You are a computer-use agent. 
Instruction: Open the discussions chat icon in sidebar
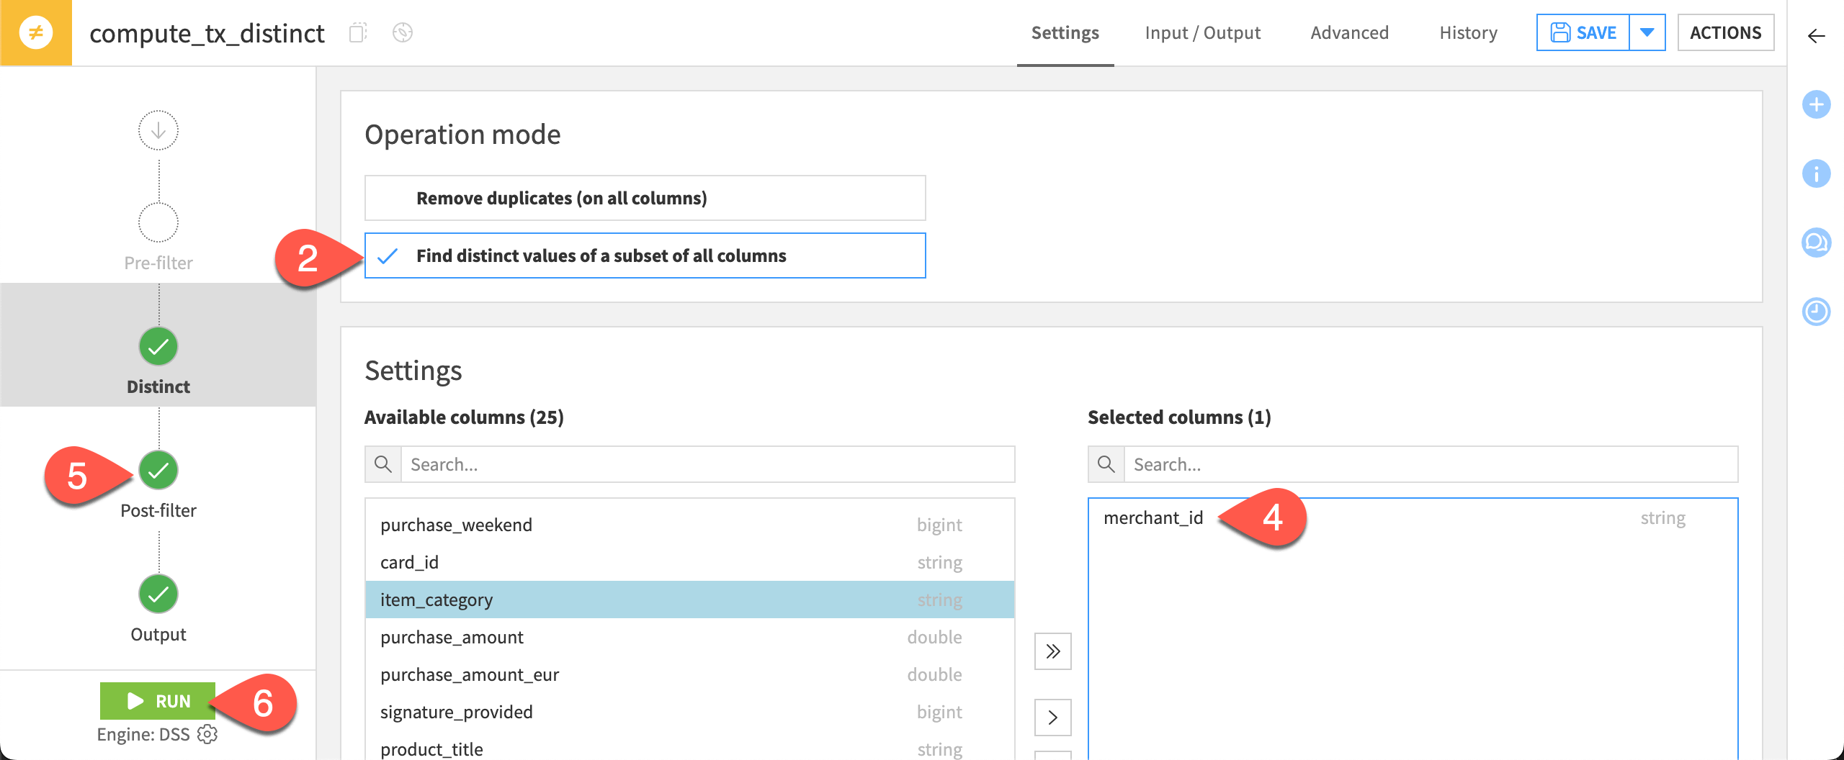pyautogui.click(x=1816, y=243)
